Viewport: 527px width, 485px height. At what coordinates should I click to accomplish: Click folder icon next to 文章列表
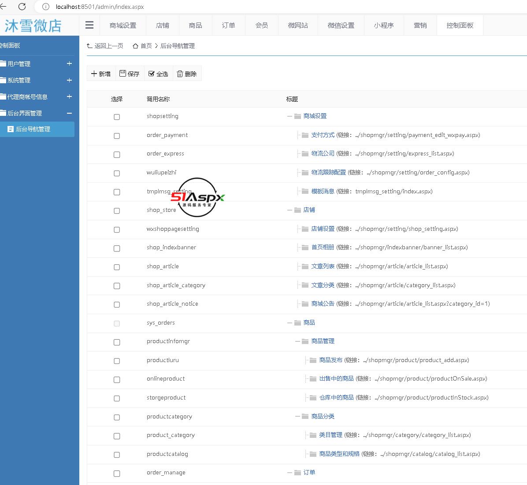coord(305,266)
